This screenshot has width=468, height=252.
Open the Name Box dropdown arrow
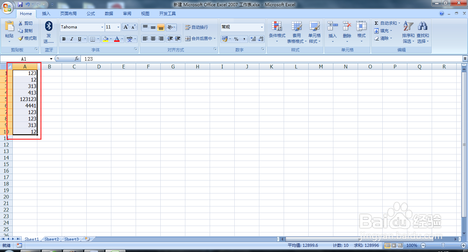pyautogui.click(x=51, y=59)
